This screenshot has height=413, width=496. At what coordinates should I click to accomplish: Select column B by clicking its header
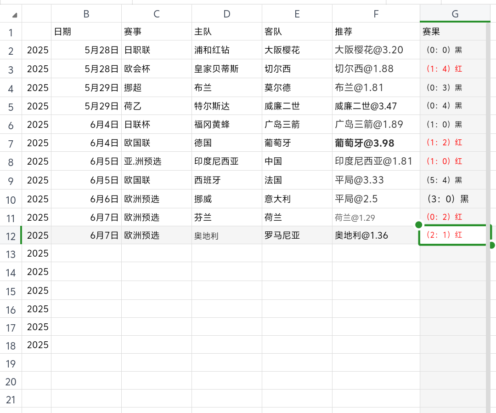[x=86, y=14]
